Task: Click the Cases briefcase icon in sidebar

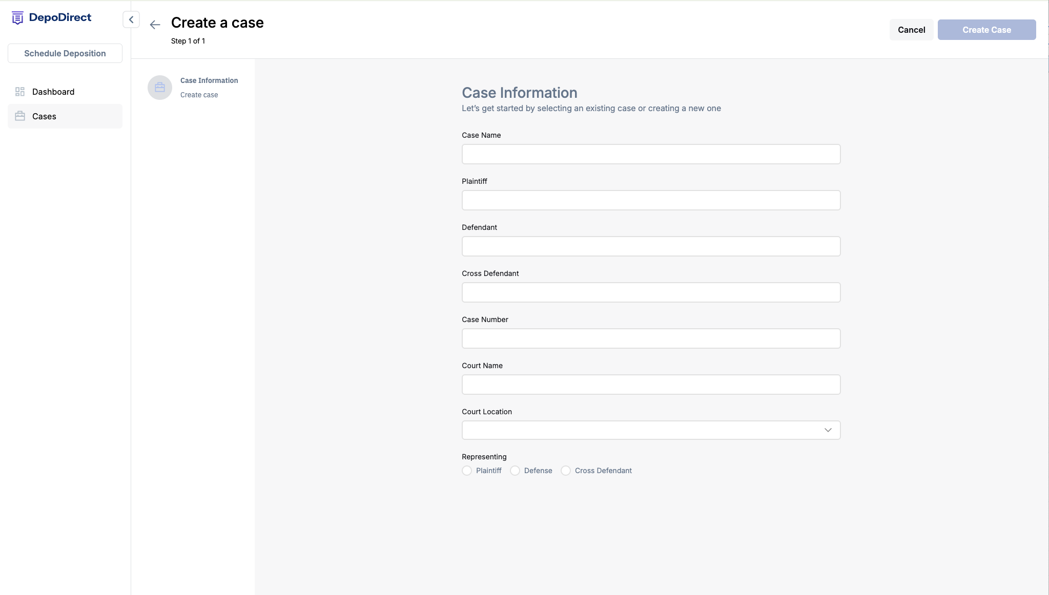Action: [x=20, y=116]
